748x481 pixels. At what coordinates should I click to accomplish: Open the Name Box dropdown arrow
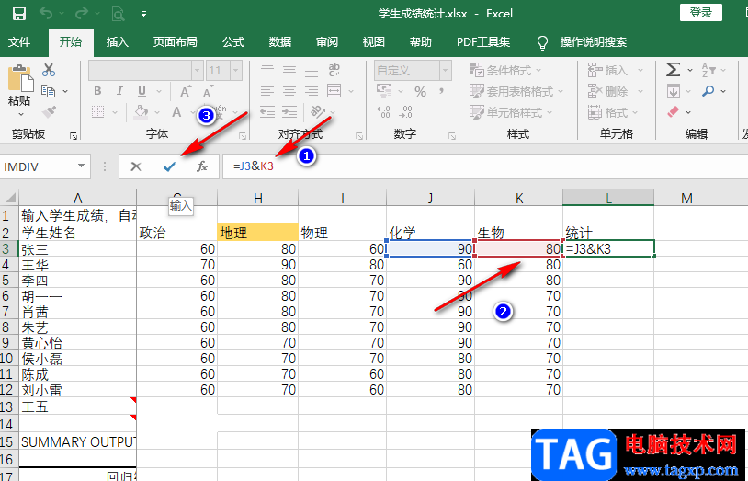pyautogui.click(x=81, y=166)
